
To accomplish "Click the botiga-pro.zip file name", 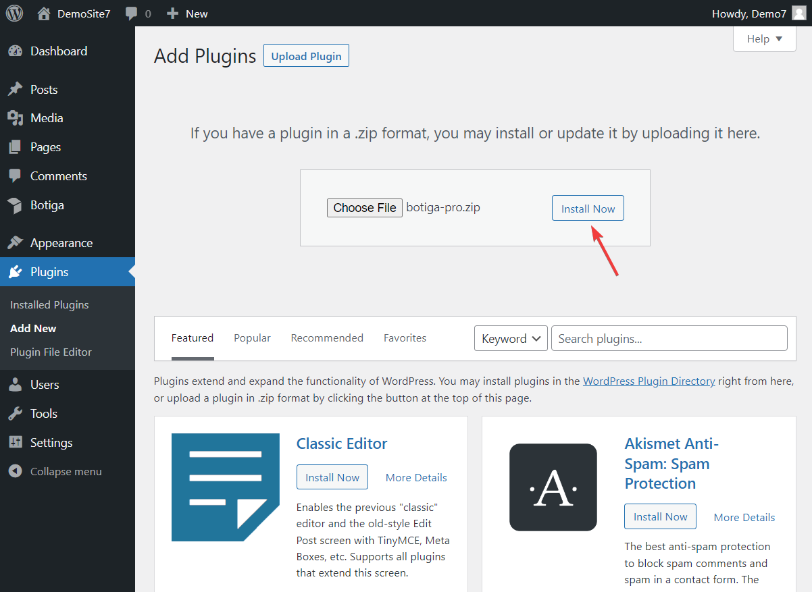I will pyautogui.click(x=443, y=207).
